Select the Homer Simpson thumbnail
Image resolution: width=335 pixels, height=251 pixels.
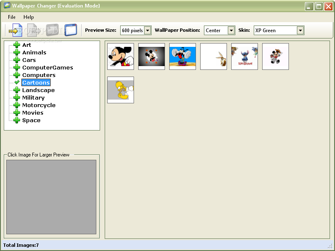coord(121,90)
